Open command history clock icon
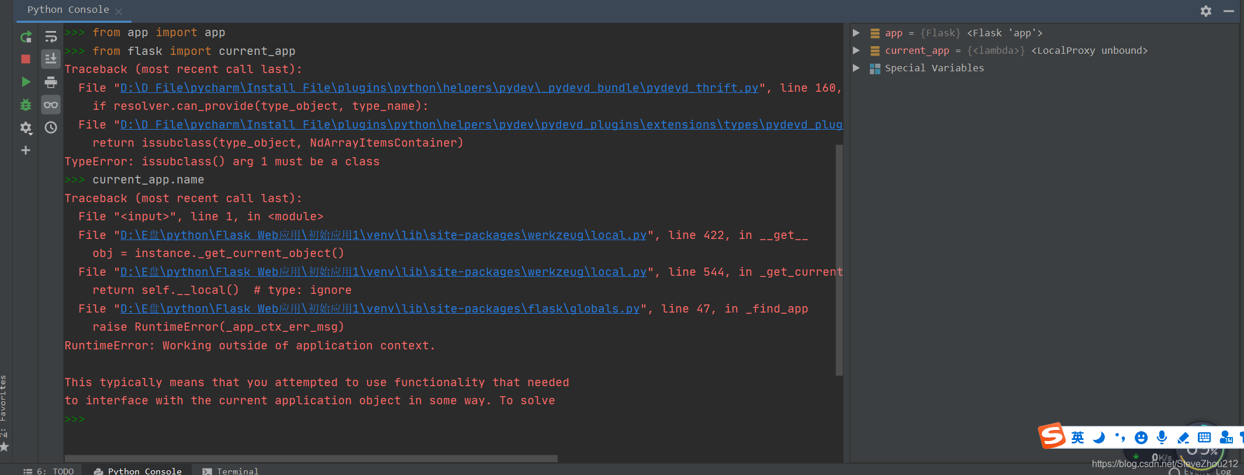The height and width of the screenshot is (475, 1244). pos(51,127)
